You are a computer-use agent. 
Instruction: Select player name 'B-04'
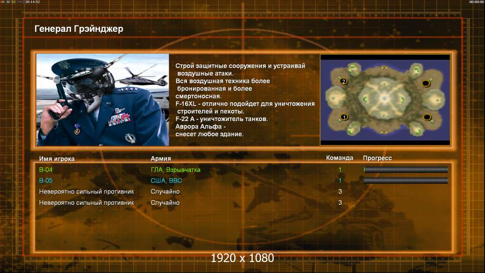point(46,170)
